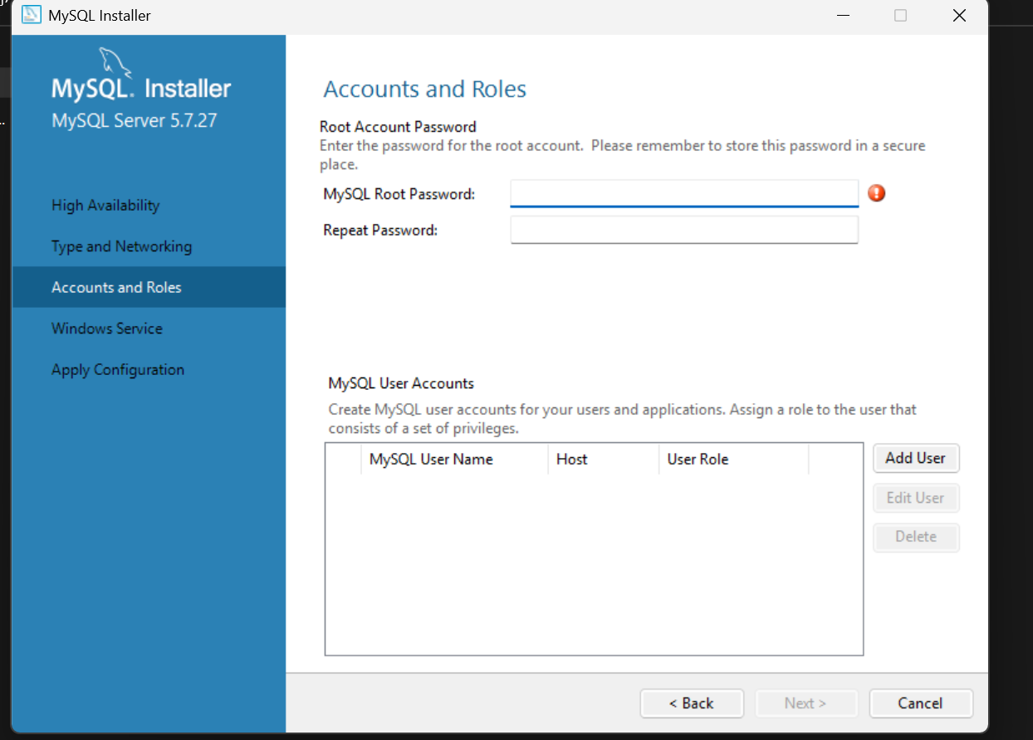The height and width of the screenshot is (740, 1033).
Task: Click the Delete user button
Action: point(916,537)
